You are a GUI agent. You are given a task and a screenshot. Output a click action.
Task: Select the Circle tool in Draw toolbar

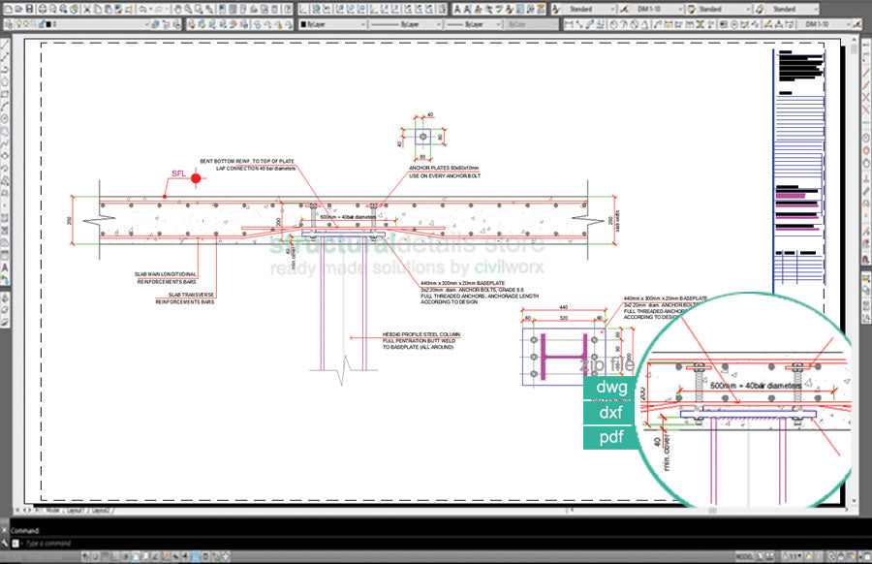pyautogui.click(x=6, y=118)
